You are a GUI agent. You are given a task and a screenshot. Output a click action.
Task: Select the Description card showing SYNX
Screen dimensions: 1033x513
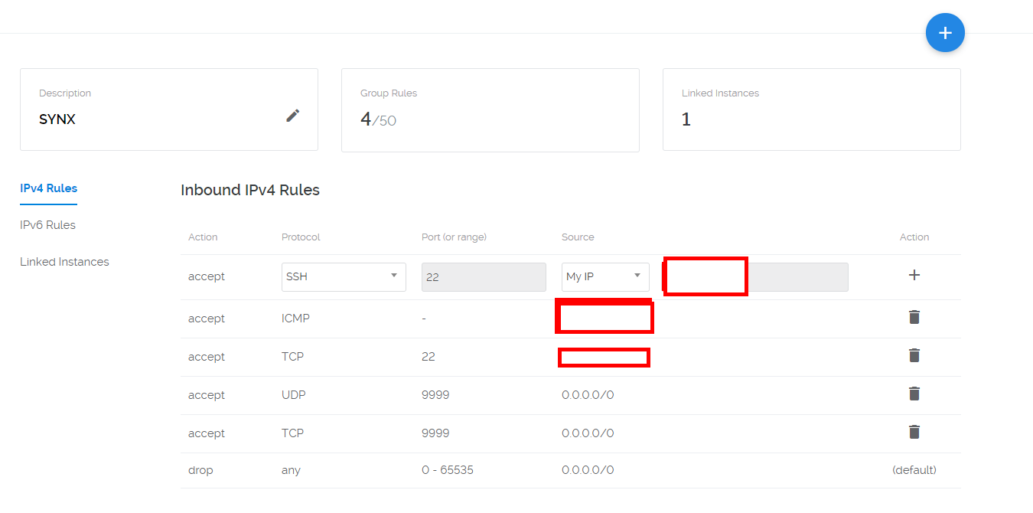[153, 109]
